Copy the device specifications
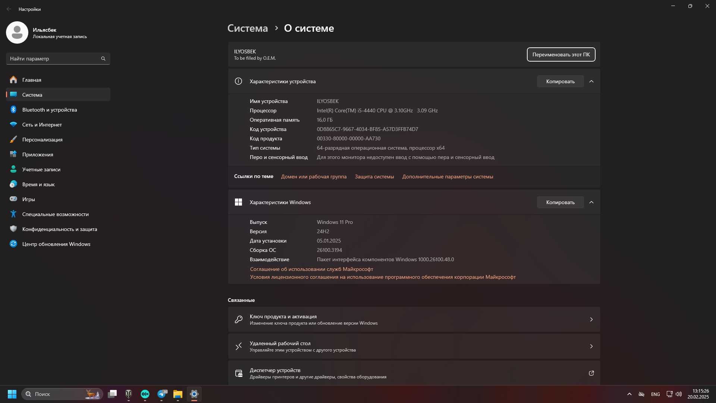 tap(560, 81)
